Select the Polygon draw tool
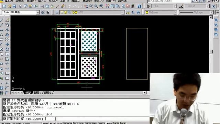Image resolution: width=220 pixels, height=124 pixels. click(x=2, y=34)
